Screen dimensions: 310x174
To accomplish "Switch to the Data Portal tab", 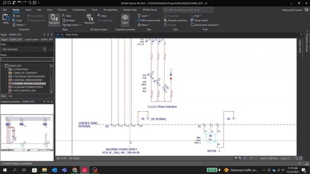I will click(x=72, y=34).
